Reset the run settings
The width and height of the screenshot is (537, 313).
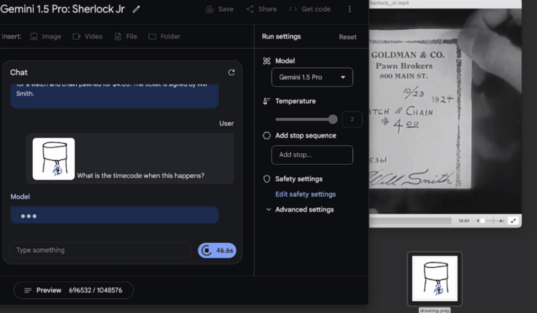pos(348,37)
